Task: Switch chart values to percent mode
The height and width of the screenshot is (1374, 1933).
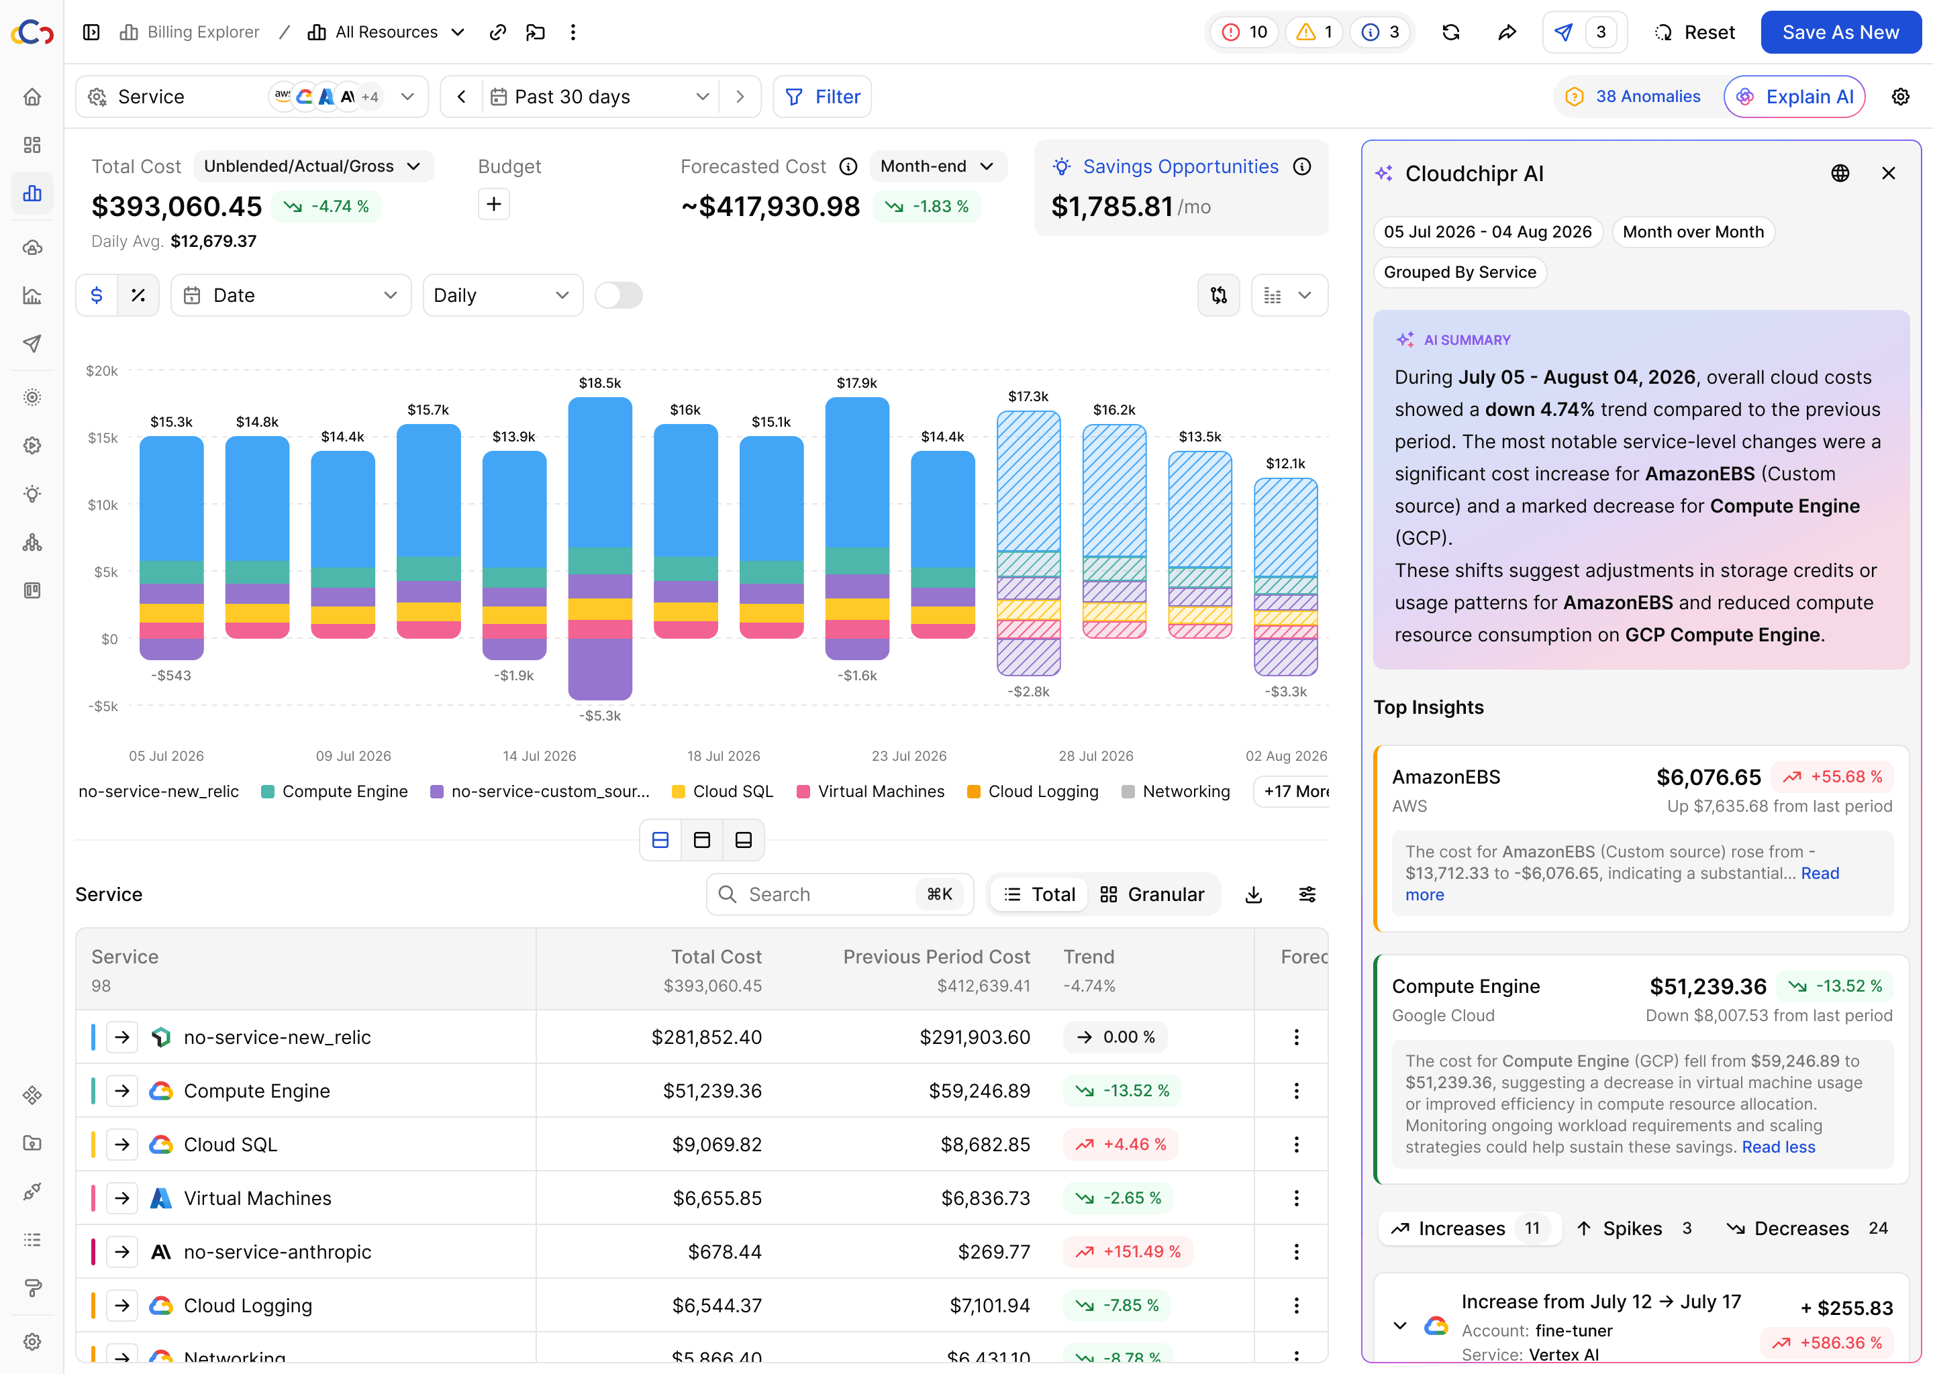Action: tap(138, 295)
